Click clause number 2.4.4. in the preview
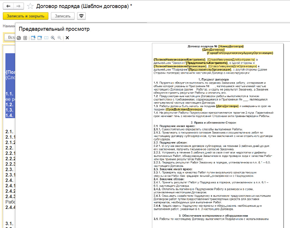 157,206
